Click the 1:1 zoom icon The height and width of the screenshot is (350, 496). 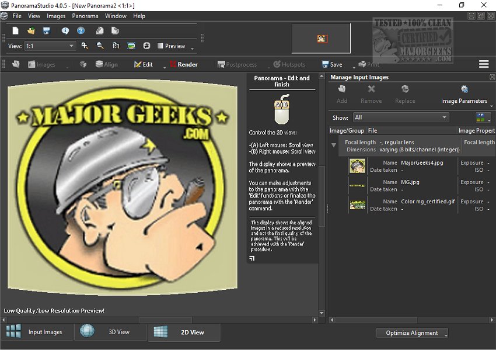tap(116, 46)
